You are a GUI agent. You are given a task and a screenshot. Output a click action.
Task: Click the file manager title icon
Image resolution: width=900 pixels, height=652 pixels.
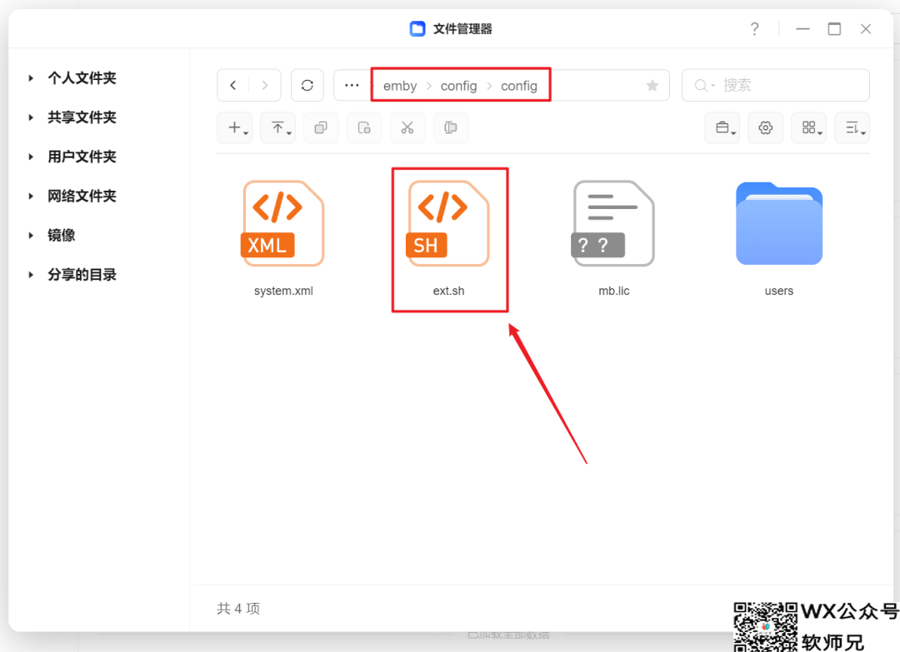(417, 28)
